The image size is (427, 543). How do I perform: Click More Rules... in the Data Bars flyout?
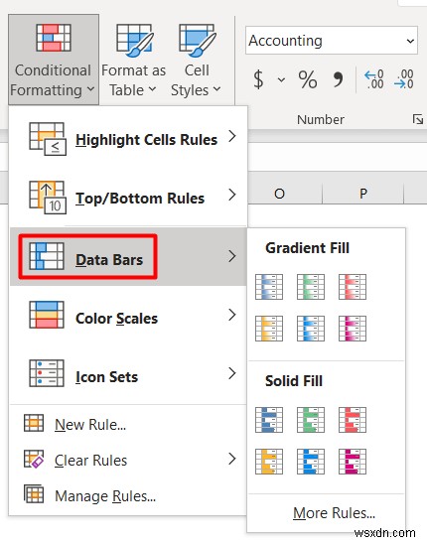334,513
